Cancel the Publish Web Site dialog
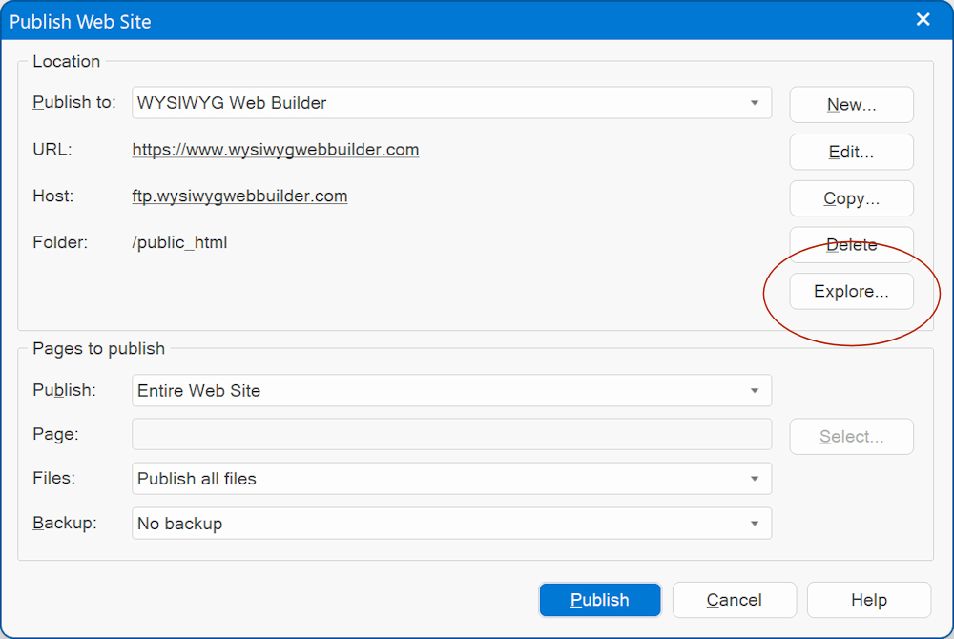The width and height of the screenshot is (954, 639). click(735, 600)
